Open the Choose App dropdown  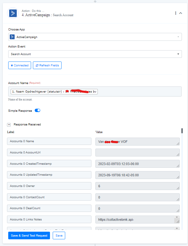[95, 37]
